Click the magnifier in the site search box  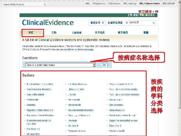pos(153,23)
